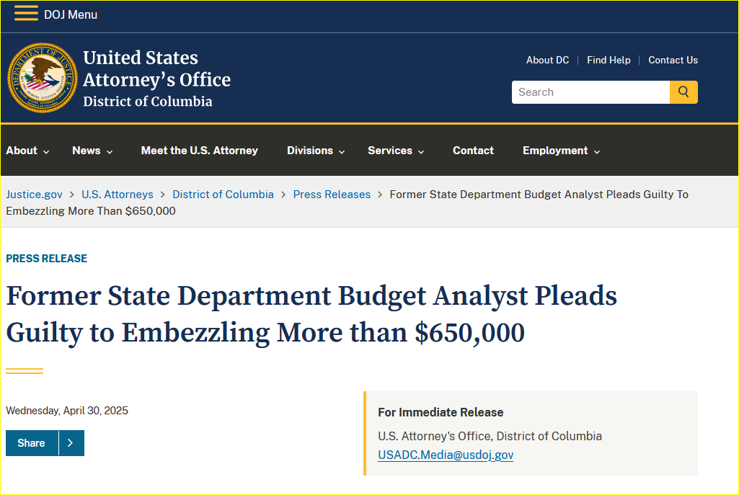Click the yellow search magnifier button
The height and width of the screenshot is (495, 739).
click(x=683, y=92)
